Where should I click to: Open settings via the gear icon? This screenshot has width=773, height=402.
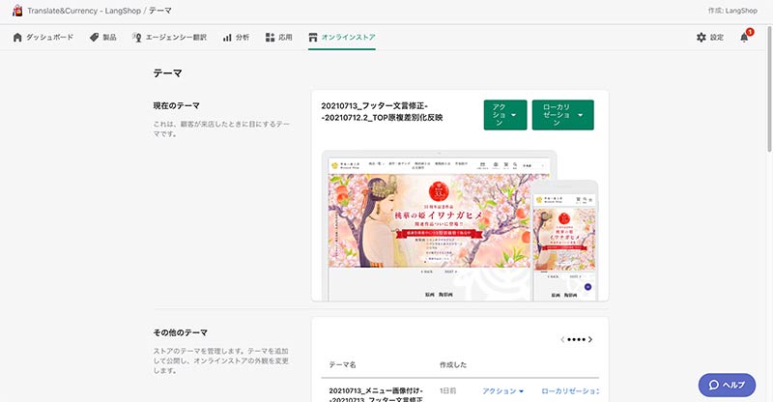(x=701, y=38)
